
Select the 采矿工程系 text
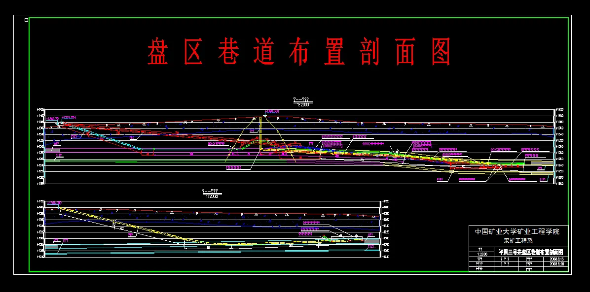click(517, 241)
